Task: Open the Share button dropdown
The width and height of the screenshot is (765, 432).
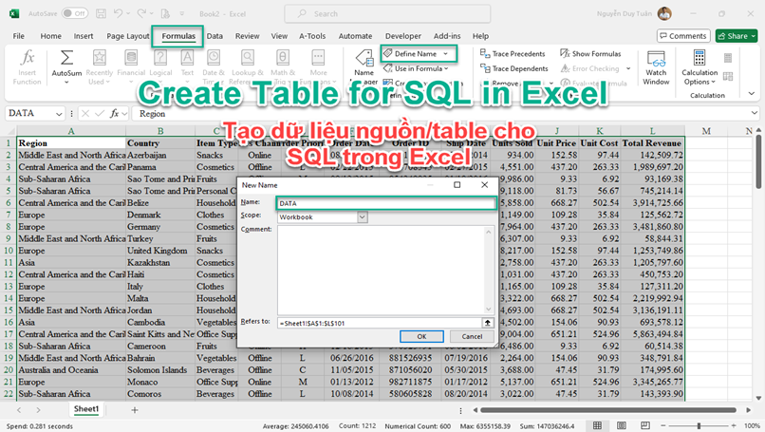Action: click(754, 36)
